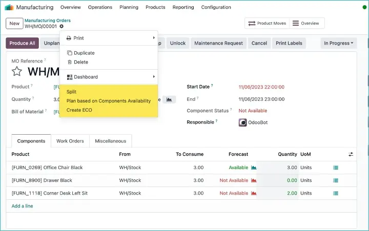Open forecast graph for Drawer Black
This screenshot has height=231, width=369.
click(254, 180)
